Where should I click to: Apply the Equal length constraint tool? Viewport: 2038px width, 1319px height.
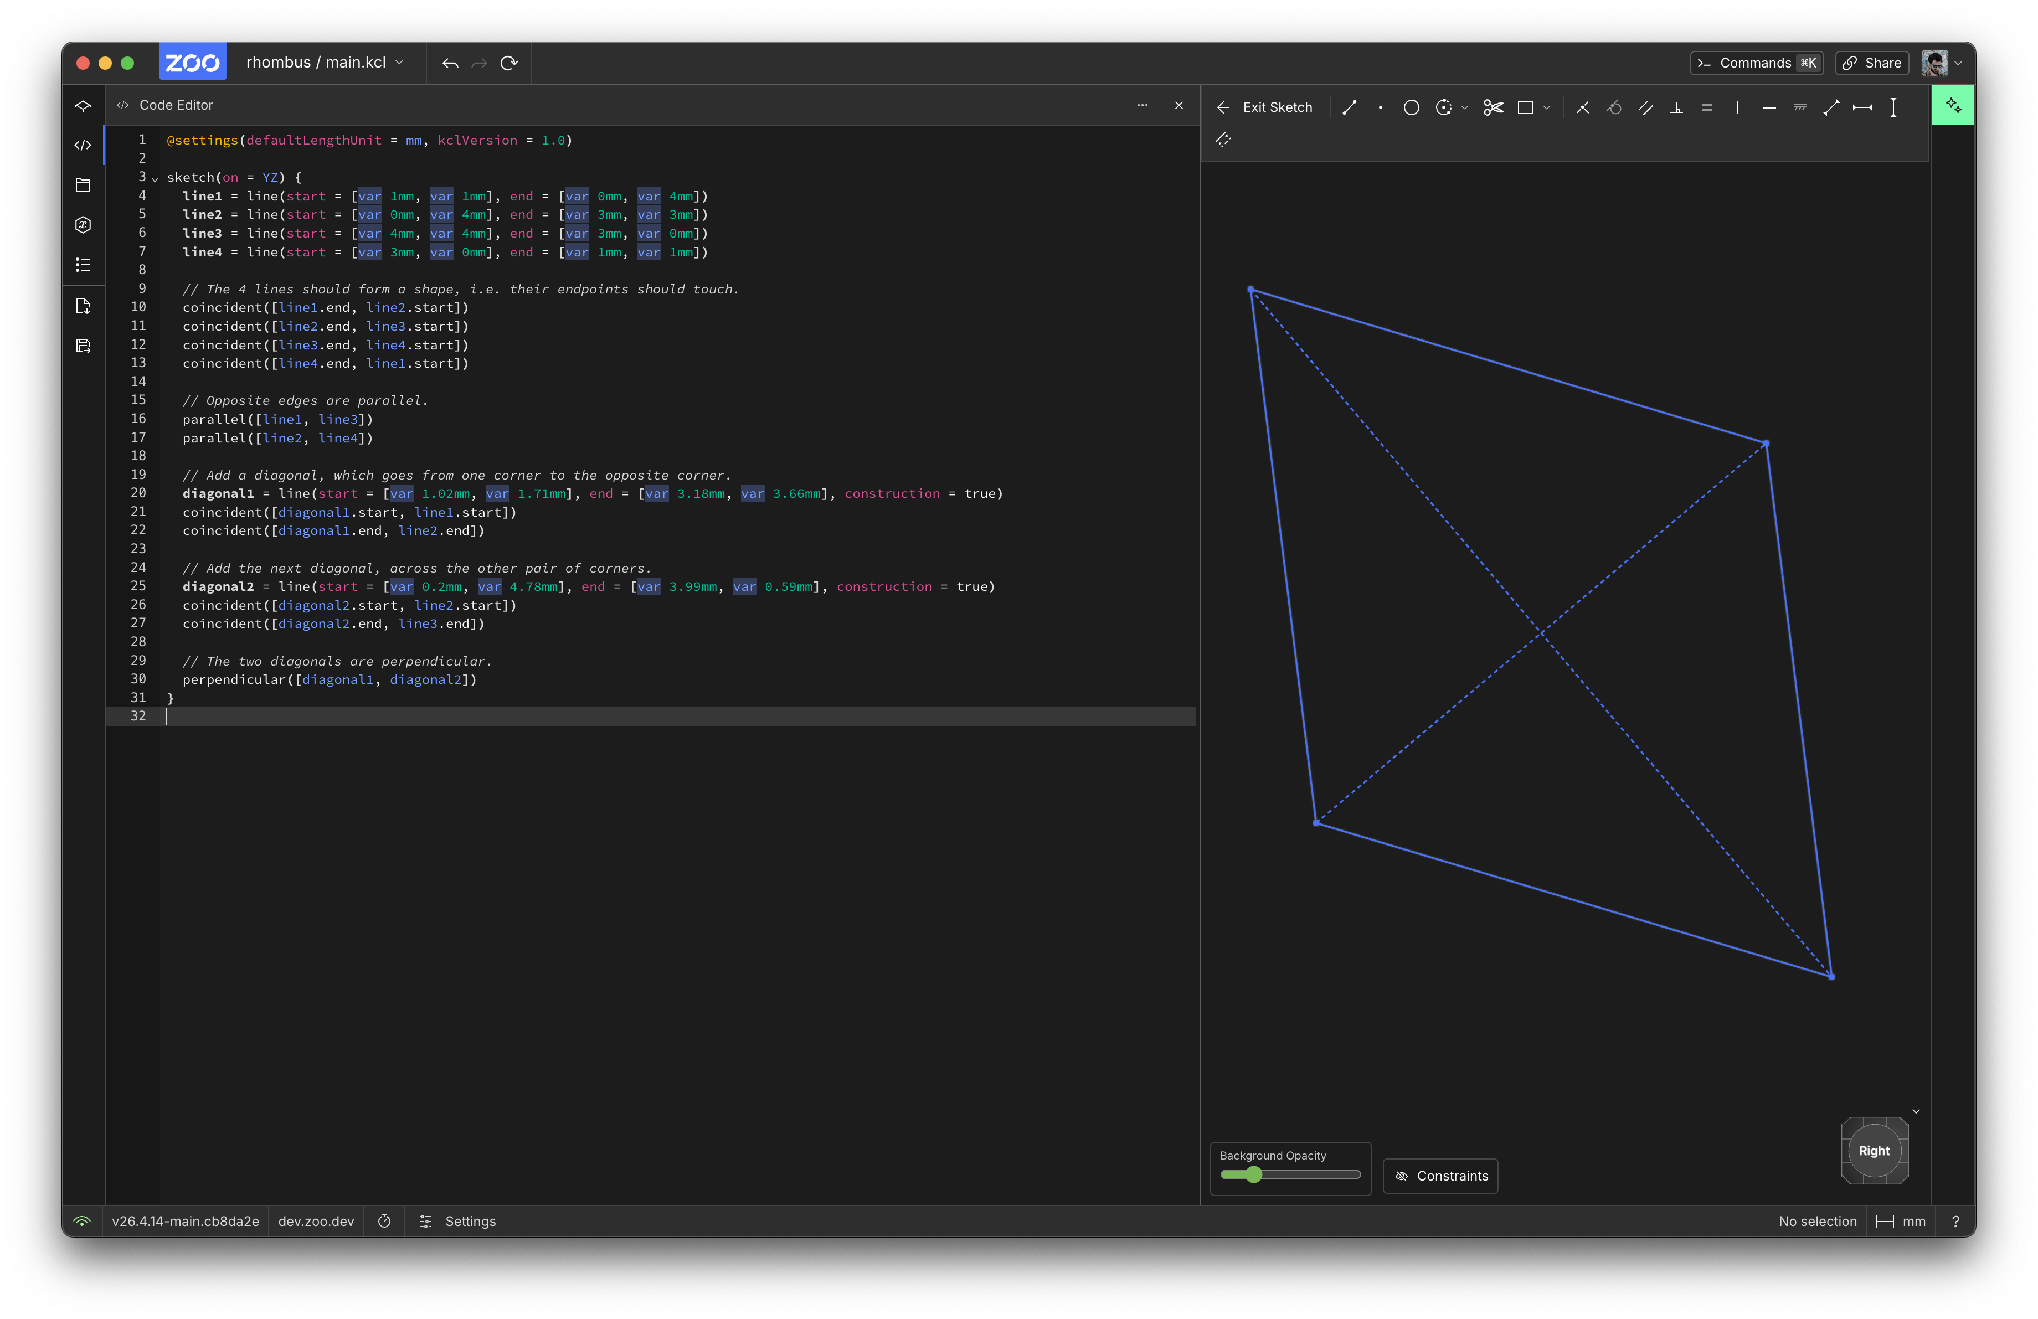[x=1707, y=107]
